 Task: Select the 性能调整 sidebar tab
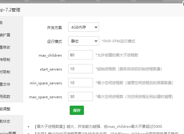pos(11,109)
